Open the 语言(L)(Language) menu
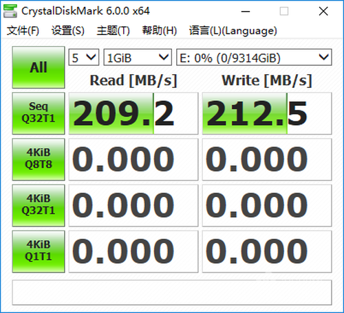The height and width of the screenshot is (313, 344). 233,31
